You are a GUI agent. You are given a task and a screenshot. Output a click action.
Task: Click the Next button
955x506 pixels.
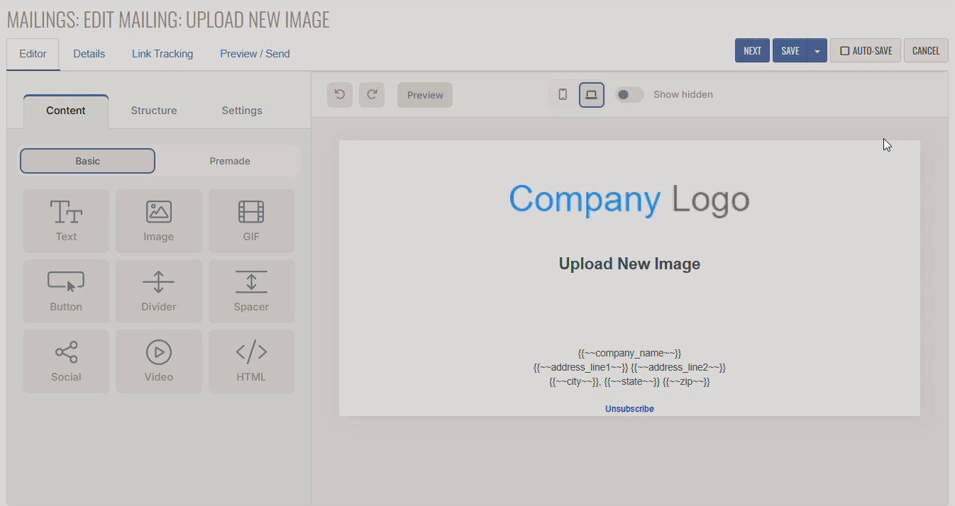tap(752, 51)
